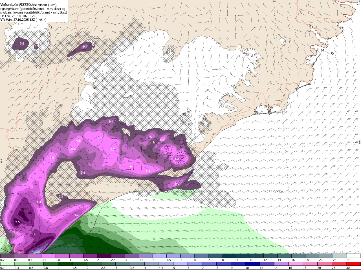Click the 15W longitude label
361x270 pixels.
273,1
